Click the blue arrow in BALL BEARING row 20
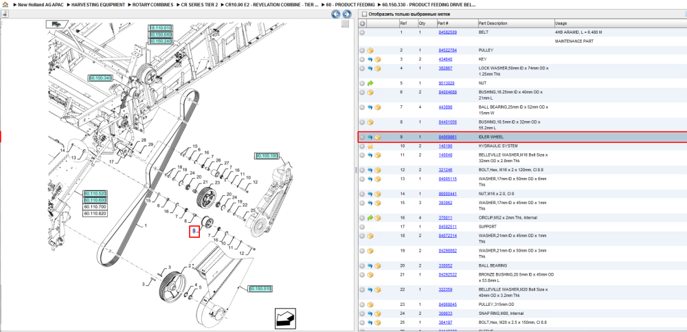Viewport: 687px width, 332px height. pyautogui.click(x=370, y=266)
